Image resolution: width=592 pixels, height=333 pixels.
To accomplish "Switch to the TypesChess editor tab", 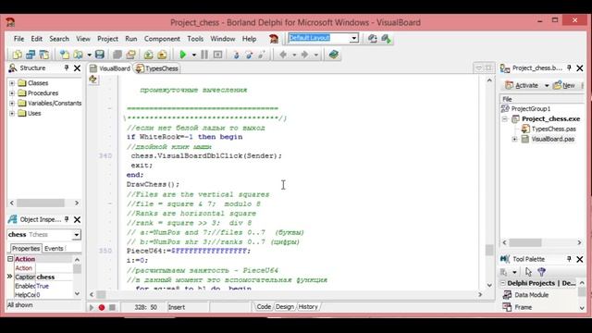I will 157,68.
